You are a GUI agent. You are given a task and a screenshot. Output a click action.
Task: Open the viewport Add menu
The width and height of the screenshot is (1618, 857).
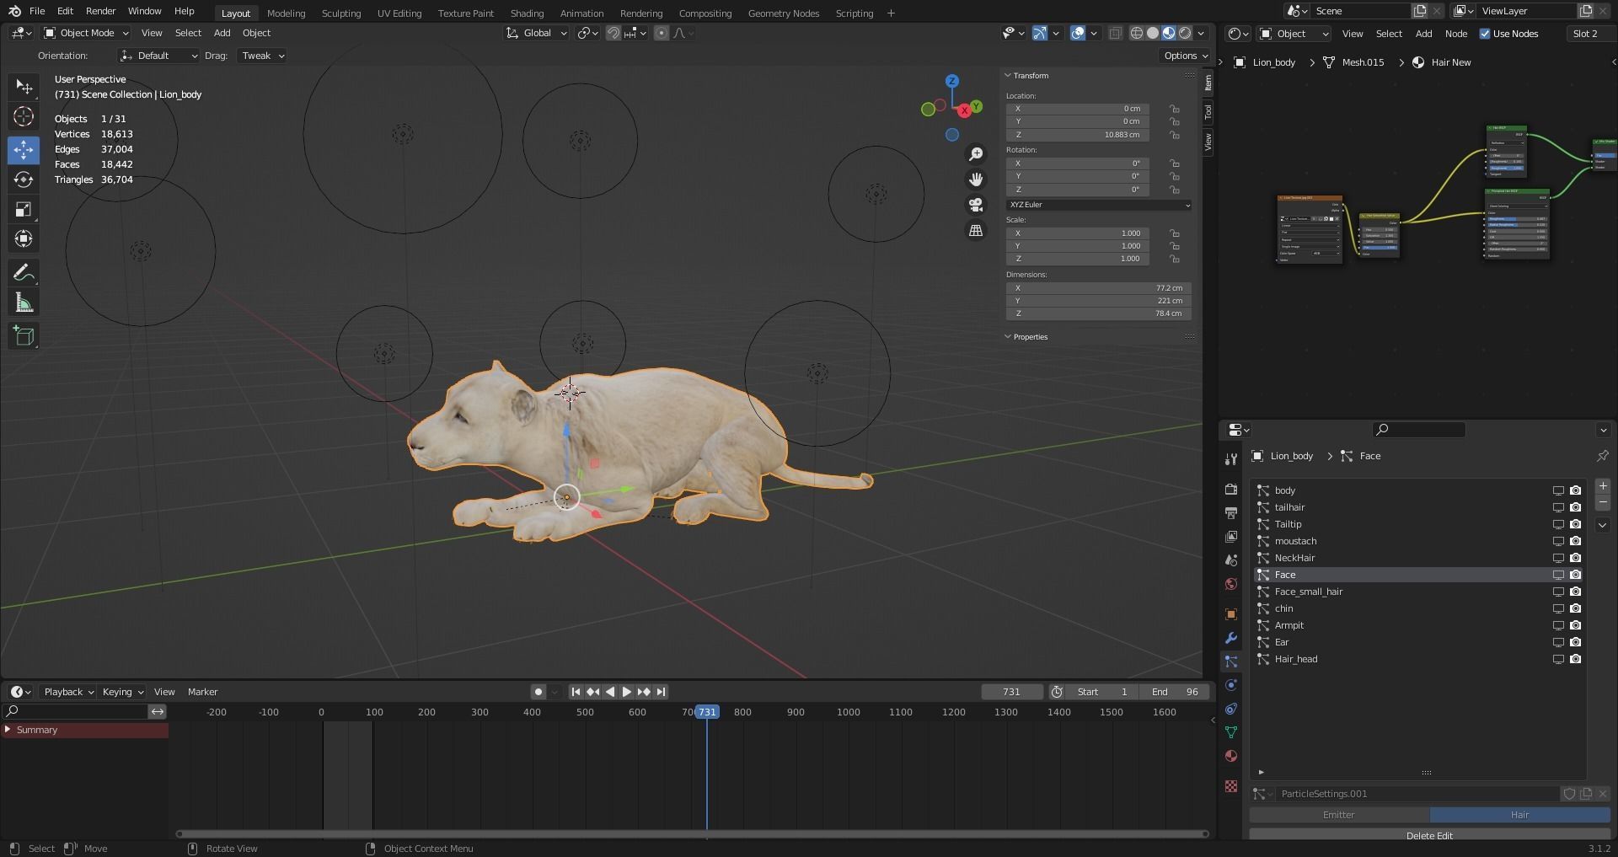pyautogui.click(x=222, y=33)
